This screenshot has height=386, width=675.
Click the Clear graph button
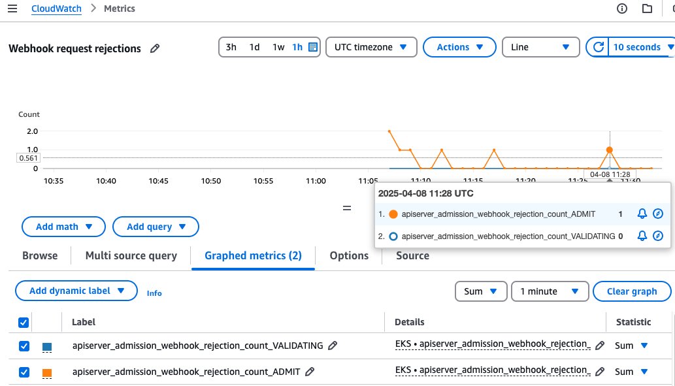pyautogui.click(x=632, y=291)
